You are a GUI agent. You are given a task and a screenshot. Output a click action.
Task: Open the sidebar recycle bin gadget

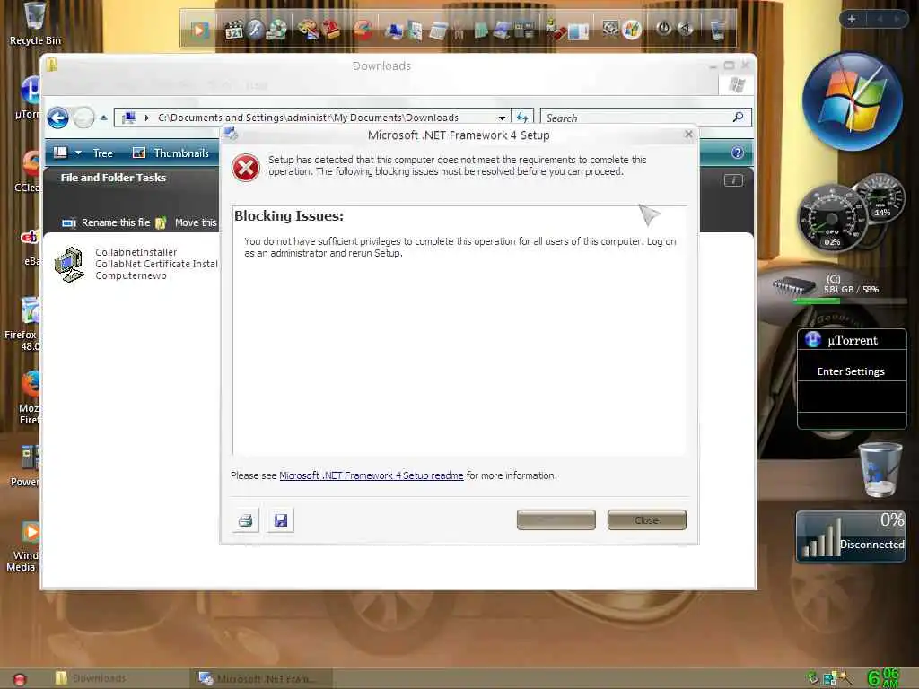[880, 470]
